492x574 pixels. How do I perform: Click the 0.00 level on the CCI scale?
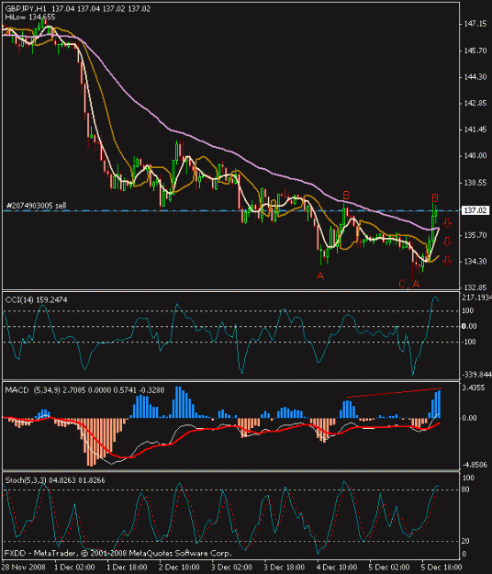pos(469,326)
